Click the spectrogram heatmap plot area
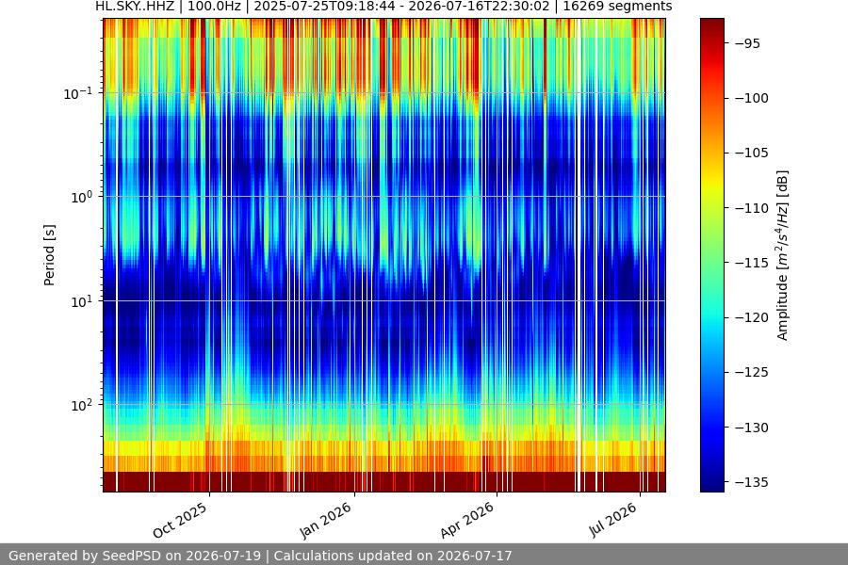Screen dimensions: 848x565 [x=384, y=255]
